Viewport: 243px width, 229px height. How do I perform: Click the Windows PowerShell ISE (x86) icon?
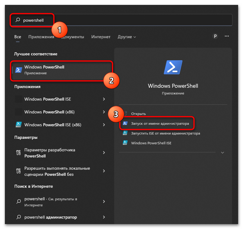[18, 125]
